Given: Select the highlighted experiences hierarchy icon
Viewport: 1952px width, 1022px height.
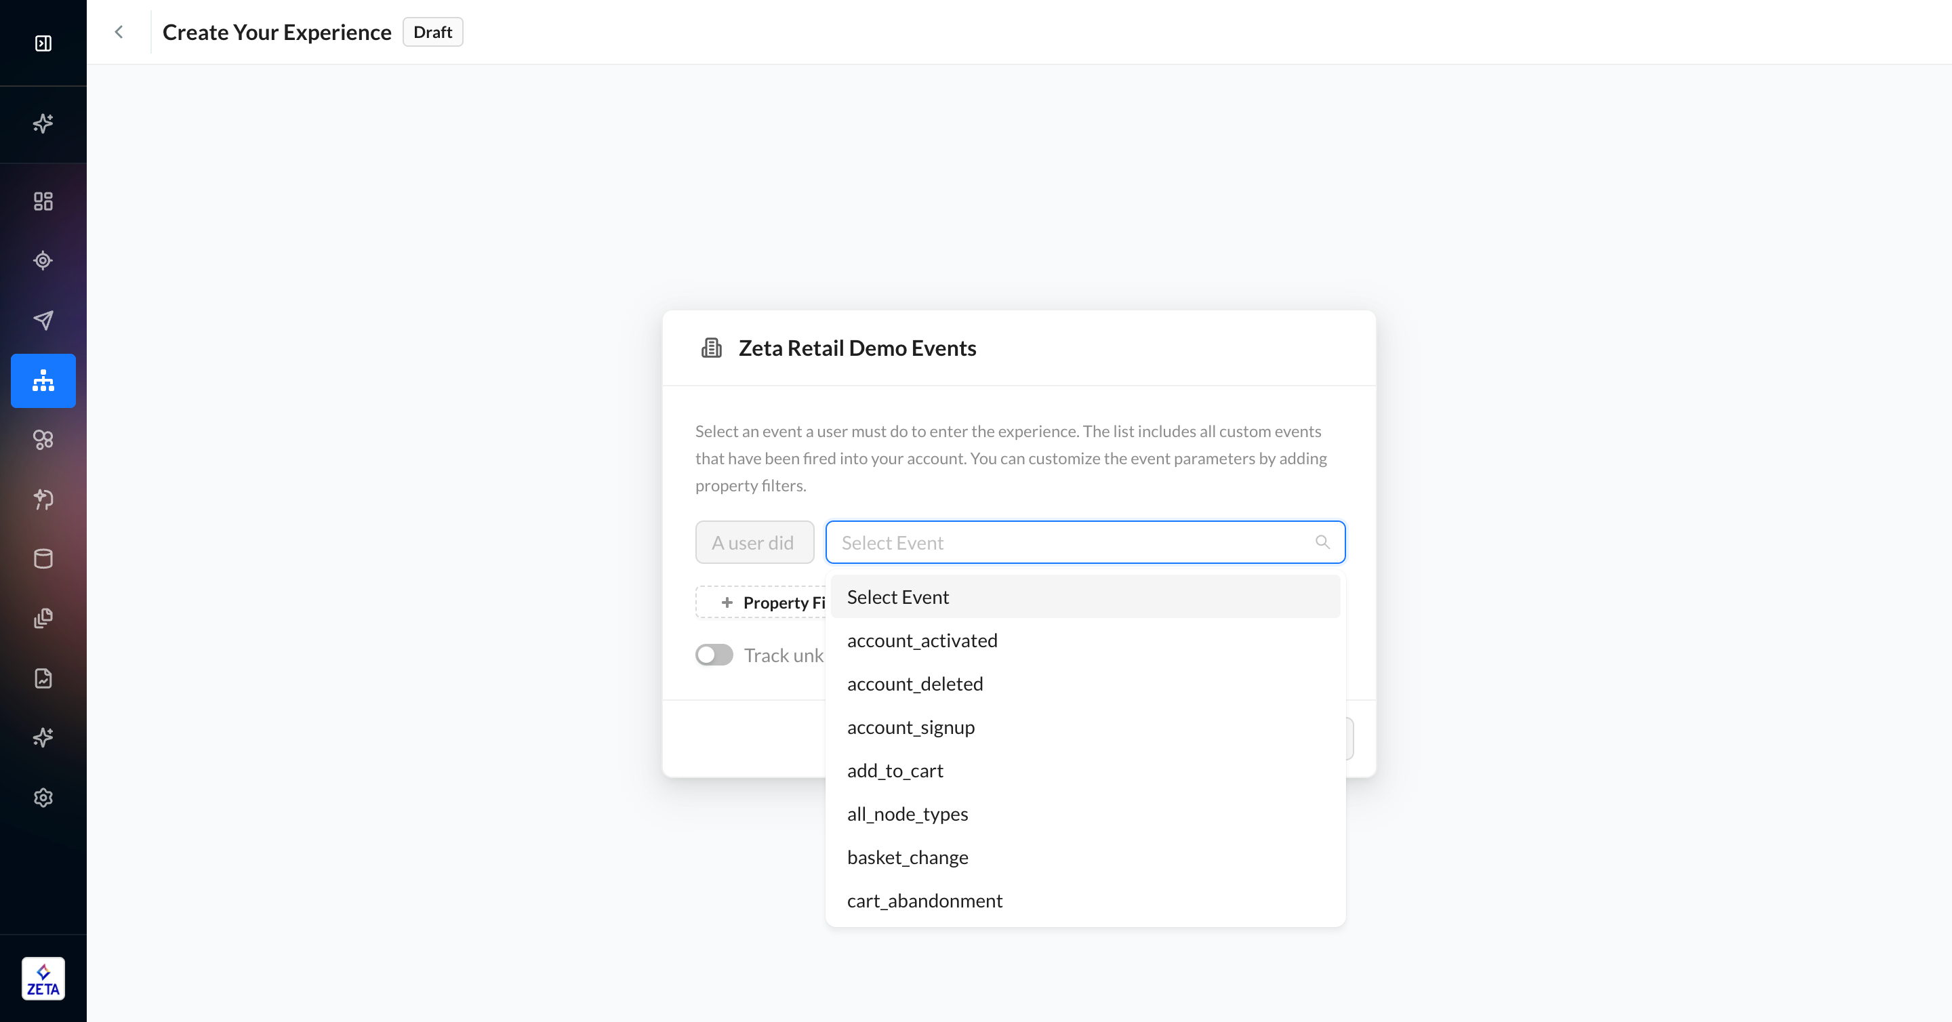Looking at the screenshot, I should [43, 380].
